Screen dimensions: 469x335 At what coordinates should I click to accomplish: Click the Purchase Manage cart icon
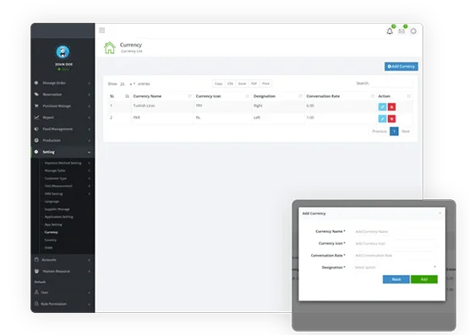pos(36,105)
